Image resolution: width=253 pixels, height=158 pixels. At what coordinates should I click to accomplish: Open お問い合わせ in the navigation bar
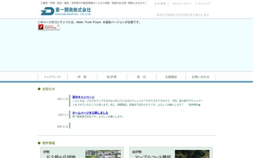(x=200, y=77)
